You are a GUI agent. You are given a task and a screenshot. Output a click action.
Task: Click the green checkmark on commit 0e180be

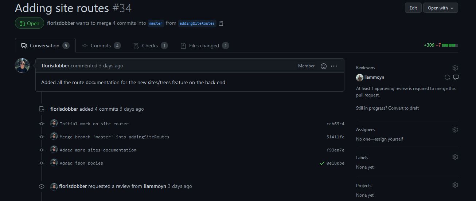[x=322, y=163]
